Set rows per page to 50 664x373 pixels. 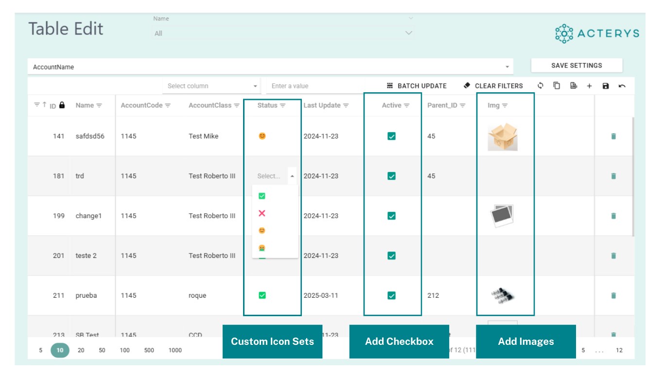pos(102,350)
